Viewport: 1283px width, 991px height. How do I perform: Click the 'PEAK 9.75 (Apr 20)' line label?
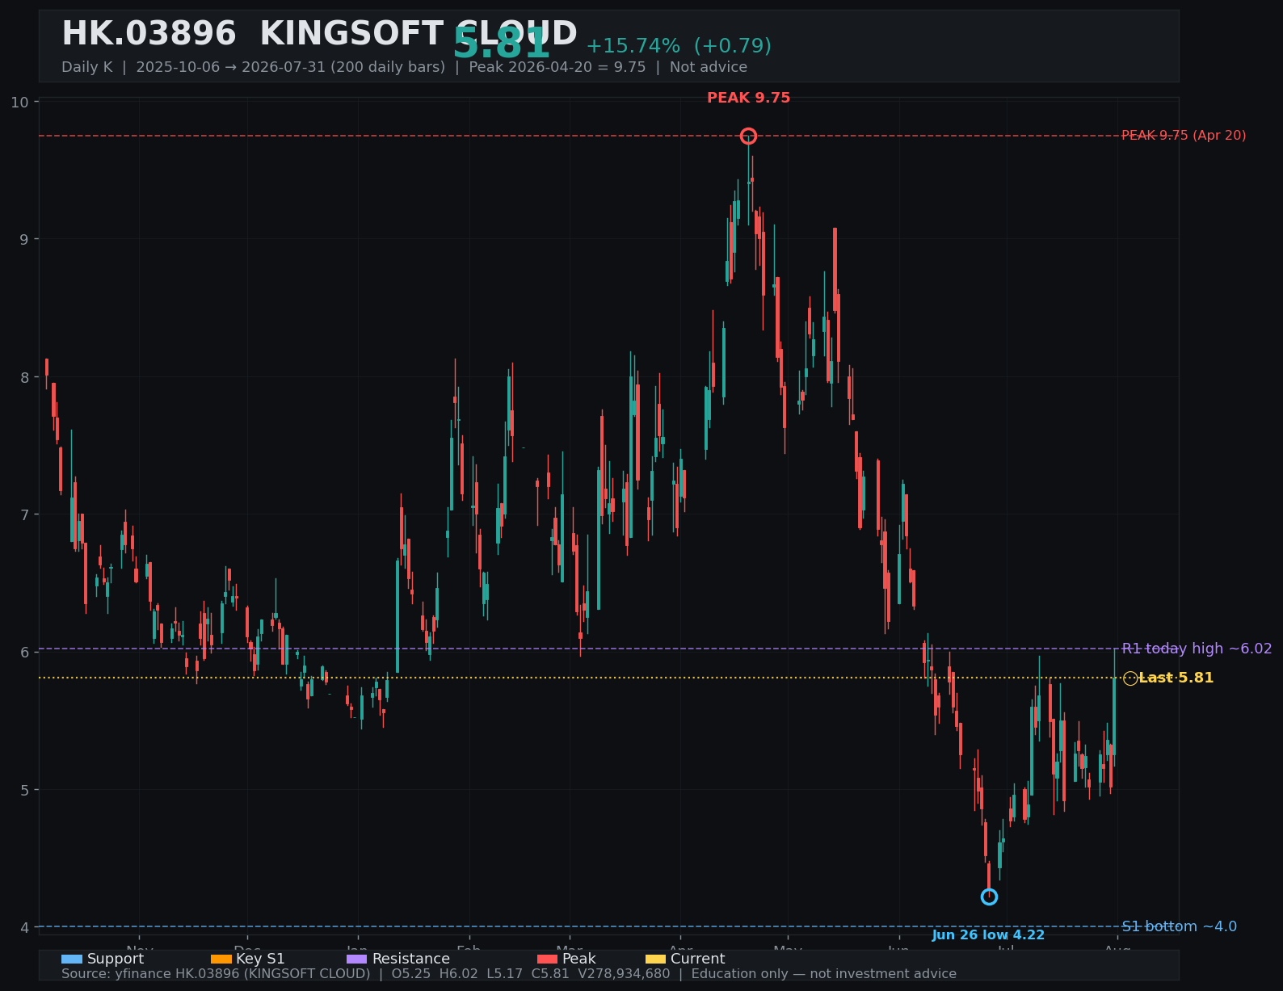1184,136
